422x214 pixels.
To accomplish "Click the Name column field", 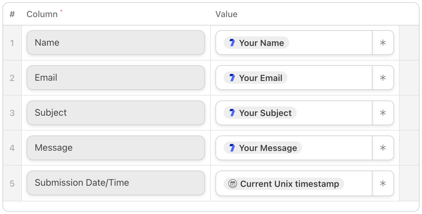I will pyautogui.click(x=116, y=43).
